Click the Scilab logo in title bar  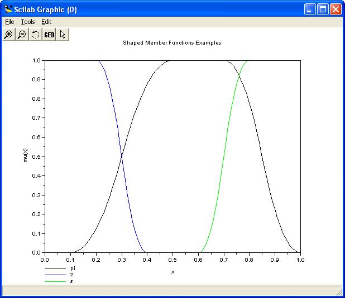click(8, 9)
